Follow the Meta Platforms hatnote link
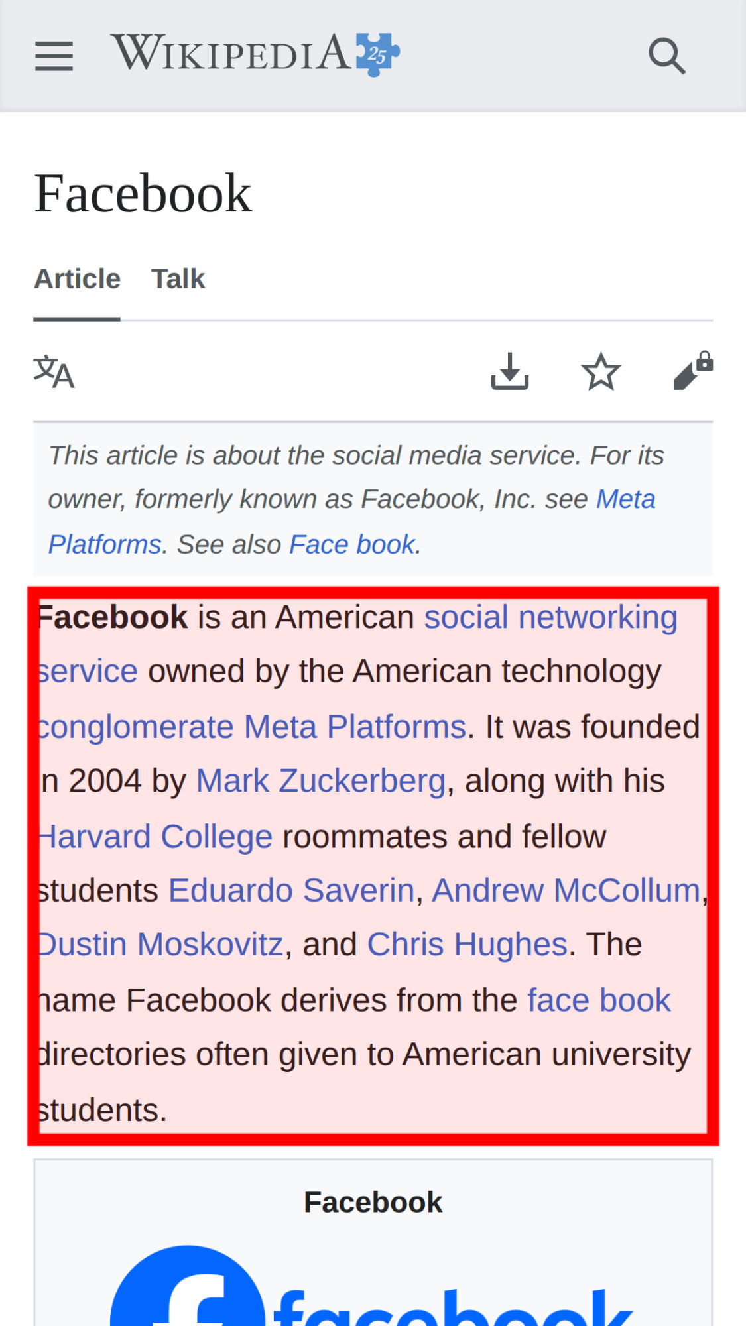746x1326 pixels. (625, 499)
